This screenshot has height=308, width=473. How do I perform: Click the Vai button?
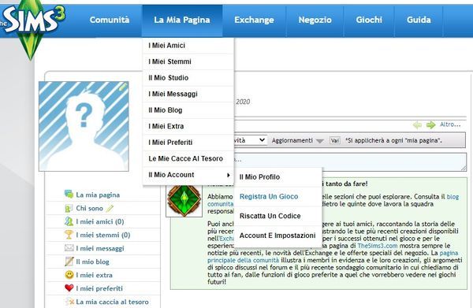click(x=335, y=140)
